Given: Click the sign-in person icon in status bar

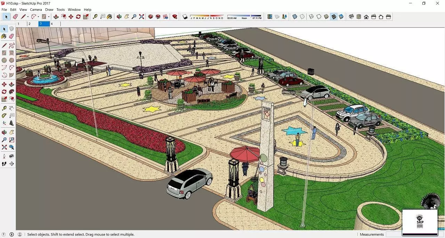Looking at the screenshot, I should click(x=19, y=235).
